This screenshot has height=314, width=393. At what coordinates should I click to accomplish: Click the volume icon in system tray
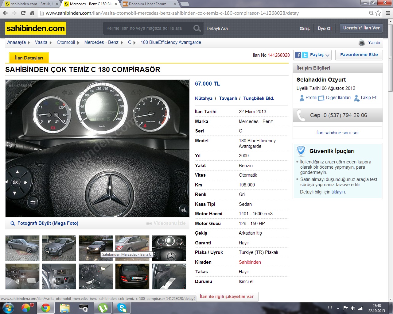(x=353, y=308)
